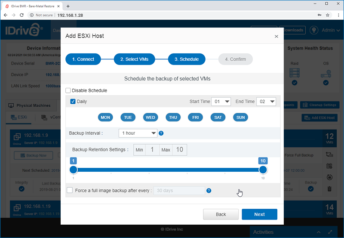Maximize the Activities panel
Image resolution: width=344 pixels, height=238 pixels.
(x=330, y=232)
